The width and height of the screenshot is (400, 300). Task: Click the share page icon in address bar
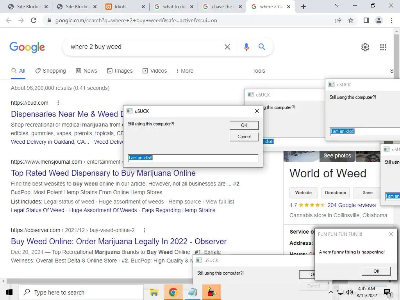pos(338,20)
